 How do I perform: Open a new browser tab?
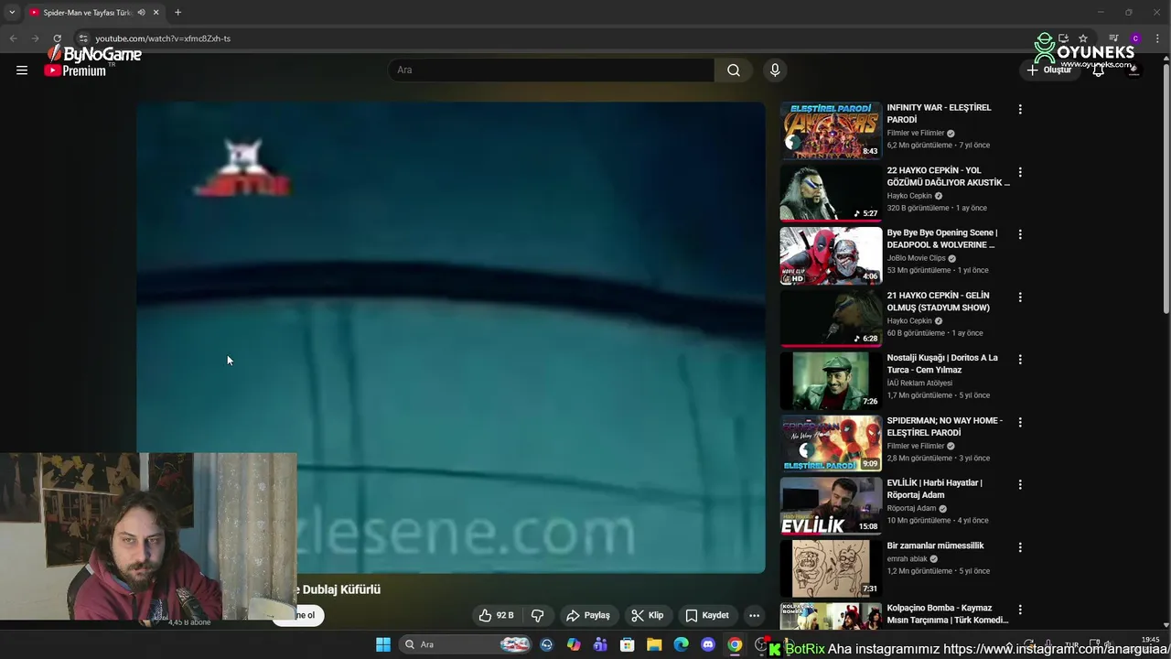[177, 13]
